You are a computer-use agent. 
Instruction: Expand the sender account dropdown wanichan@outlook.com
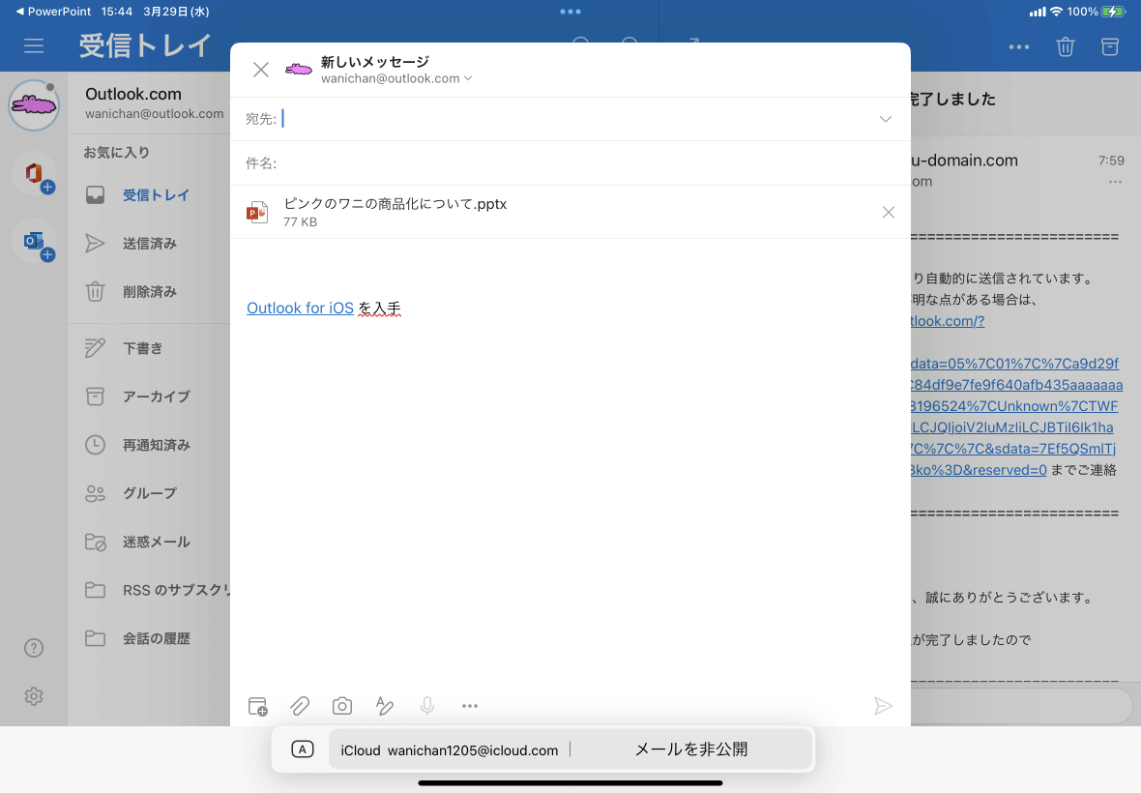396,78
